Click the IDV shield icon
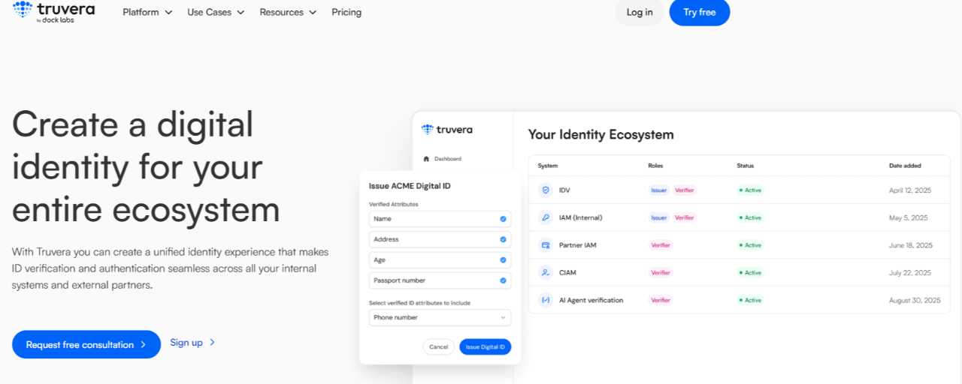Viewport: 962px width, 384px height. pyautogui.click(x=546, y=190)
